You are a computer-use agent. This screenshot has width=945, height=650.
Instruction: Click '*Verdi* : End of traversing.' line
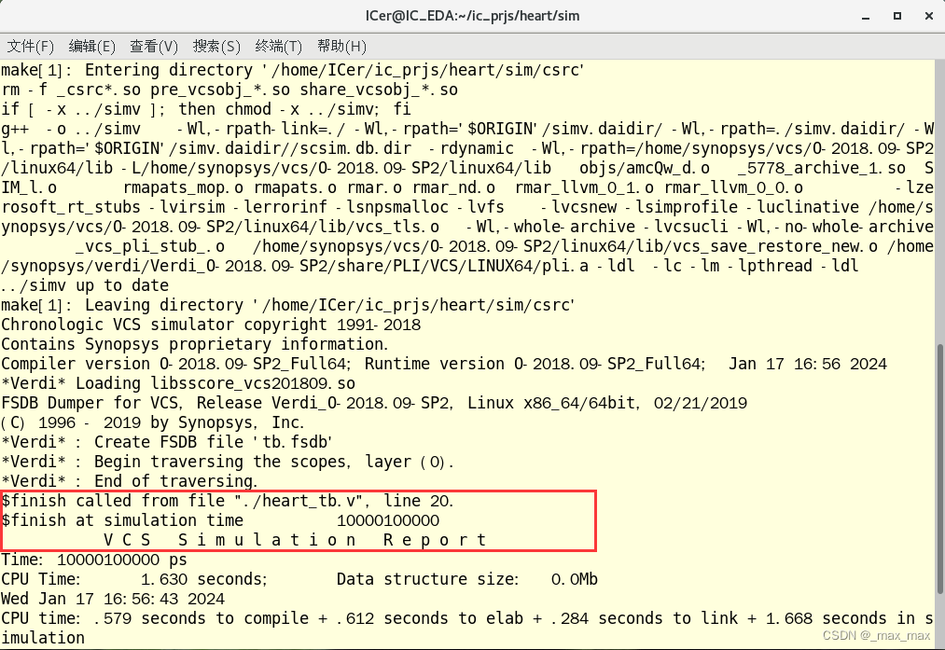point(130,481)
